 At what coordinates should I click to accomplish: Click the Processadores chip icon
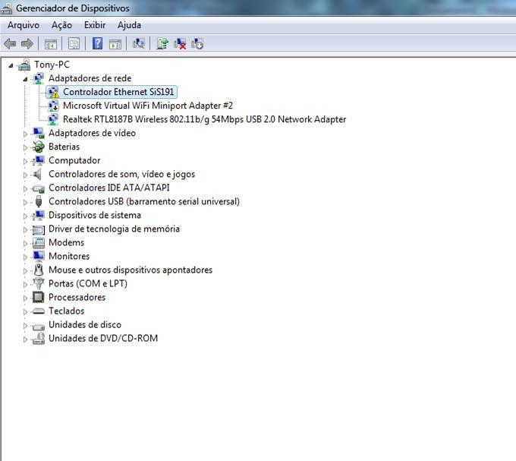[39, 297]
